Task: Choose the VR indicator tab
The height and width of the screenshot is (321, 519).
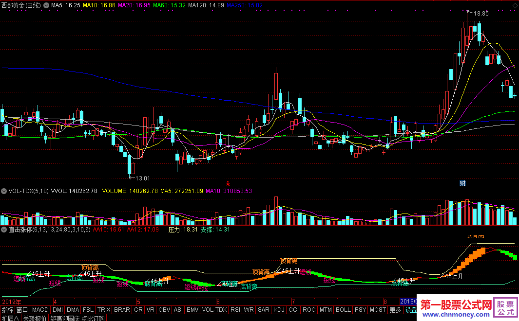Action: [150, 310]
